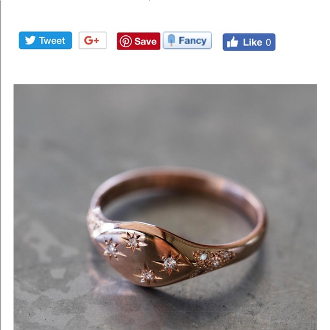The width and height of the screenshot is (330, 330).
Task: Like the product on Facebook
Action: [x=249, y=42]
